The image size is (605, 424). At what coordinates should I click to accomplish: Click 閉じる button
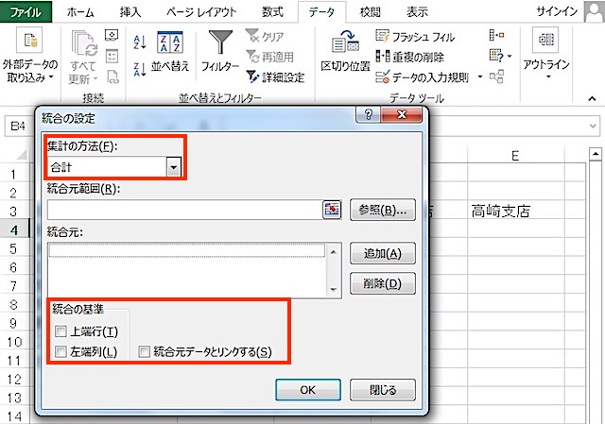click(382, 390)
